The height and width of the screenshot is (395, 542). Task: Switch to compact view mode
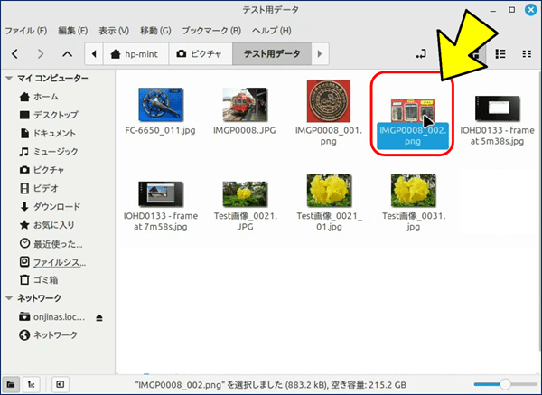pos(527,54)
